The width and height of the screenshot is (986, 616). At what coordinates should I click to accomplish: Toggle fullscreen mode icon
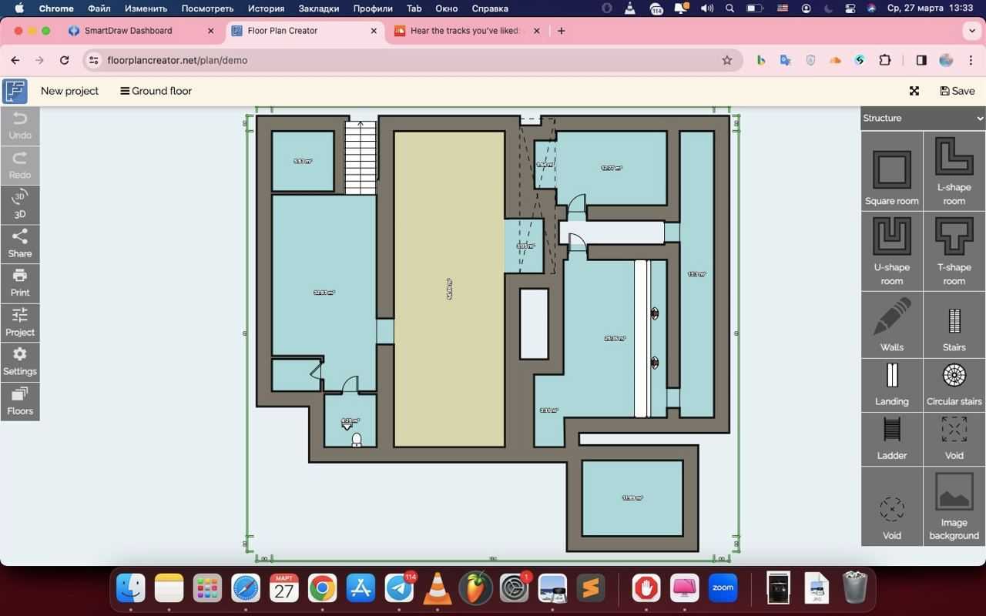pyautogui.click(x=914, y=91)
